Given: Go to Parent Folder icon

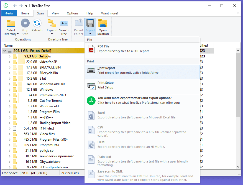Looking at the screenshot, I should 79,23.
